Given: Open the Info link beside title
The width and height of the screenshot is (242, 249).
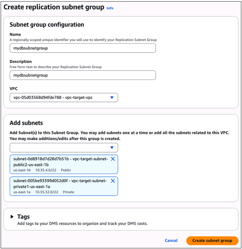Looking at the screenshot, I should [x=110, y=8].
